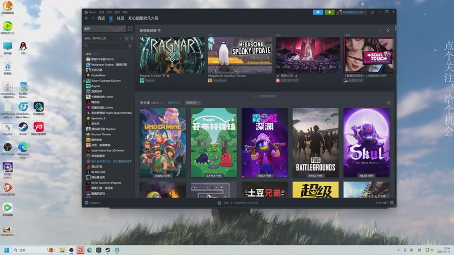Expand the games, software and tools dropdown

tap(103, 38)
